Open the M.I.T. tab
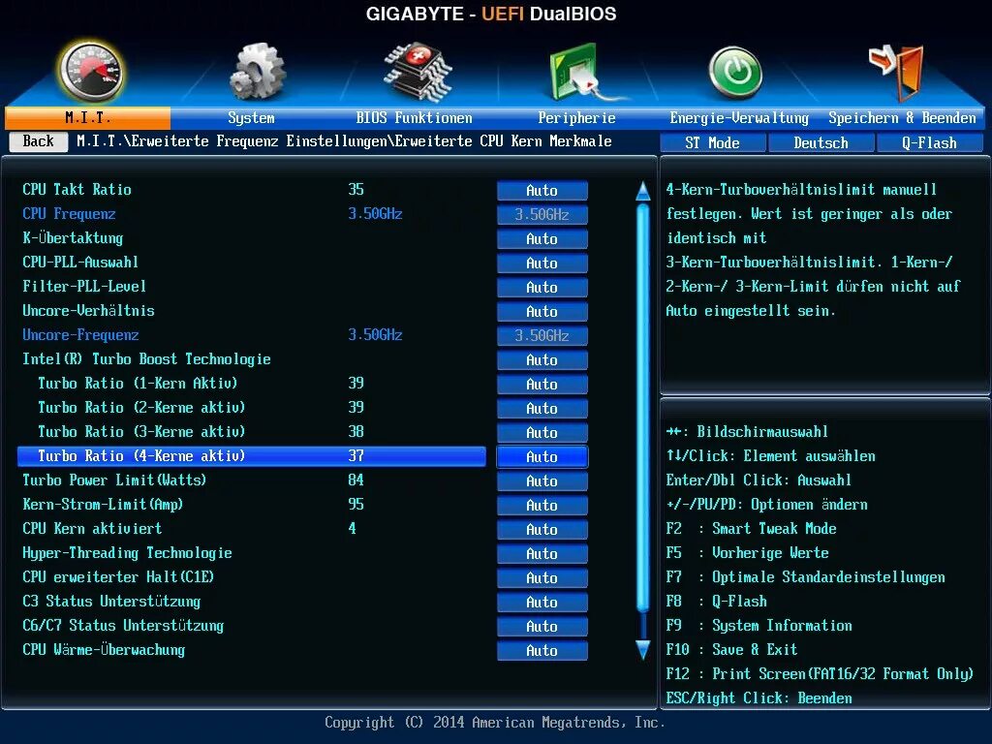Viewport: 992px width, 744px height. point(87,117)
